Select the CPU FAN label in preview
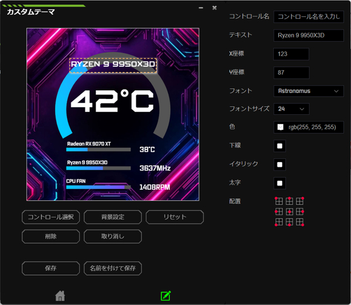 (x=75, y=181)
